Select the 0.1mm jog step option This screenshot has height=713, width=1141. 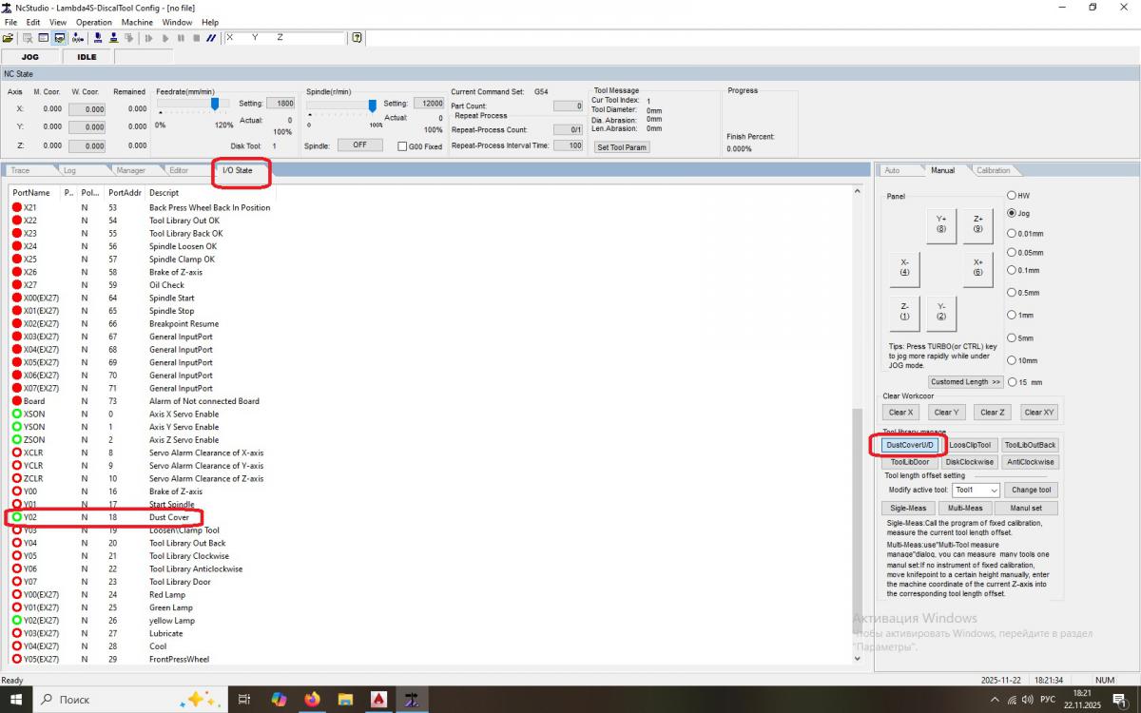tap(1012, 270)
